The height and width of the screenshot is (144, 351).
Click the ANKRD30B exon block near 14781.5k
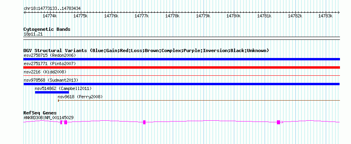point(278,122)
